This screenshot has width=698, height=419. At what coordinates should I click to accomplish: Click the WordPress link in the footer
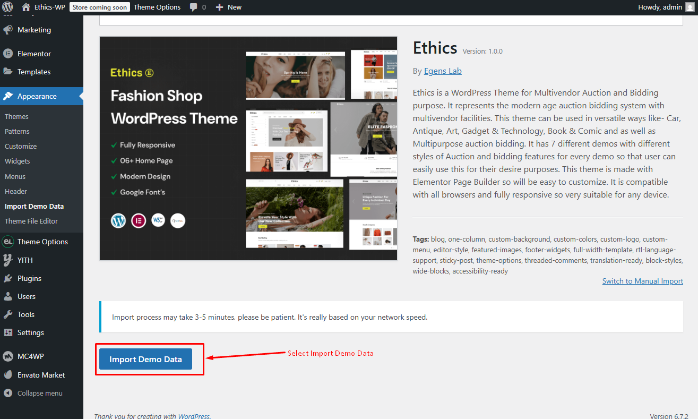[194, 416]
